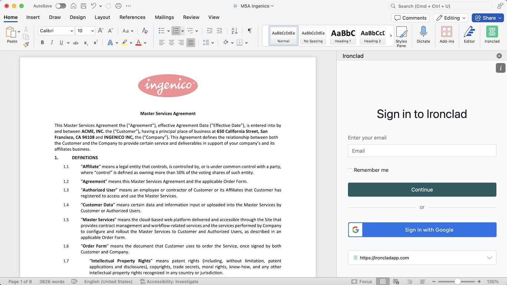Expand bullet list options arrow

pyautogui.click(x=169, y=31)
